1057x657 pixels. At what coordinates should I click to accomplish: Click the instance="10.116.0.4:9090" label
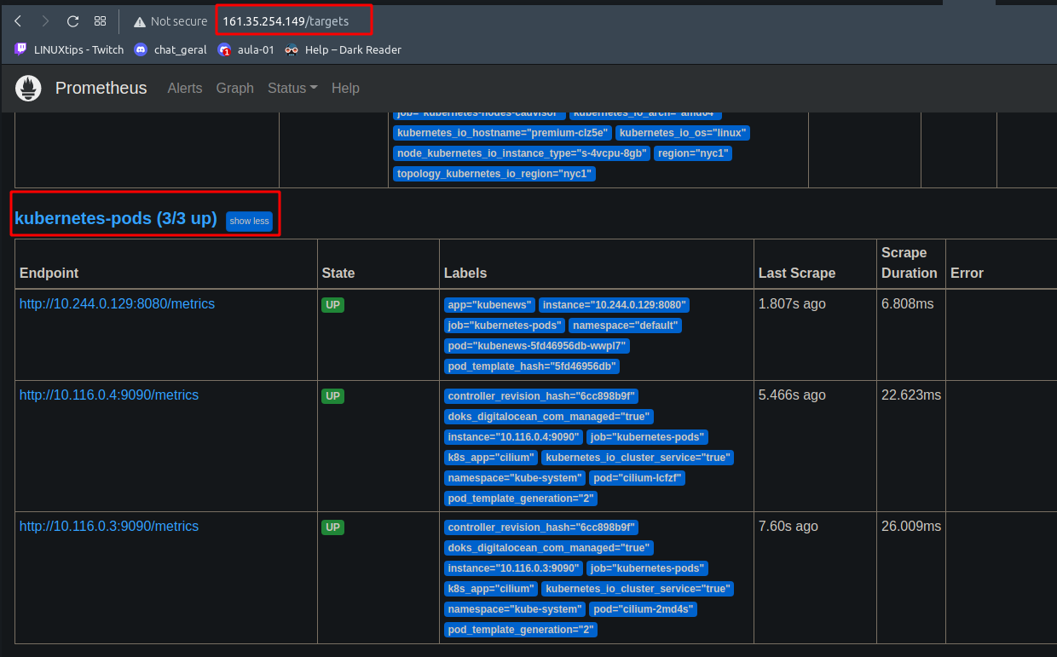pyautogui.click(x=513, y=437)
